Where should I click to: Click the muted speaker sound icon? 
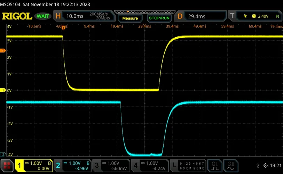pos(265,165)
